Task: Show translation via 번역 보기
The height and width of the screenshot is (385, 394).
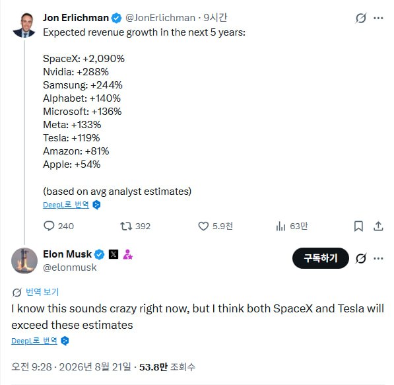Action: [x=42, y=292]
